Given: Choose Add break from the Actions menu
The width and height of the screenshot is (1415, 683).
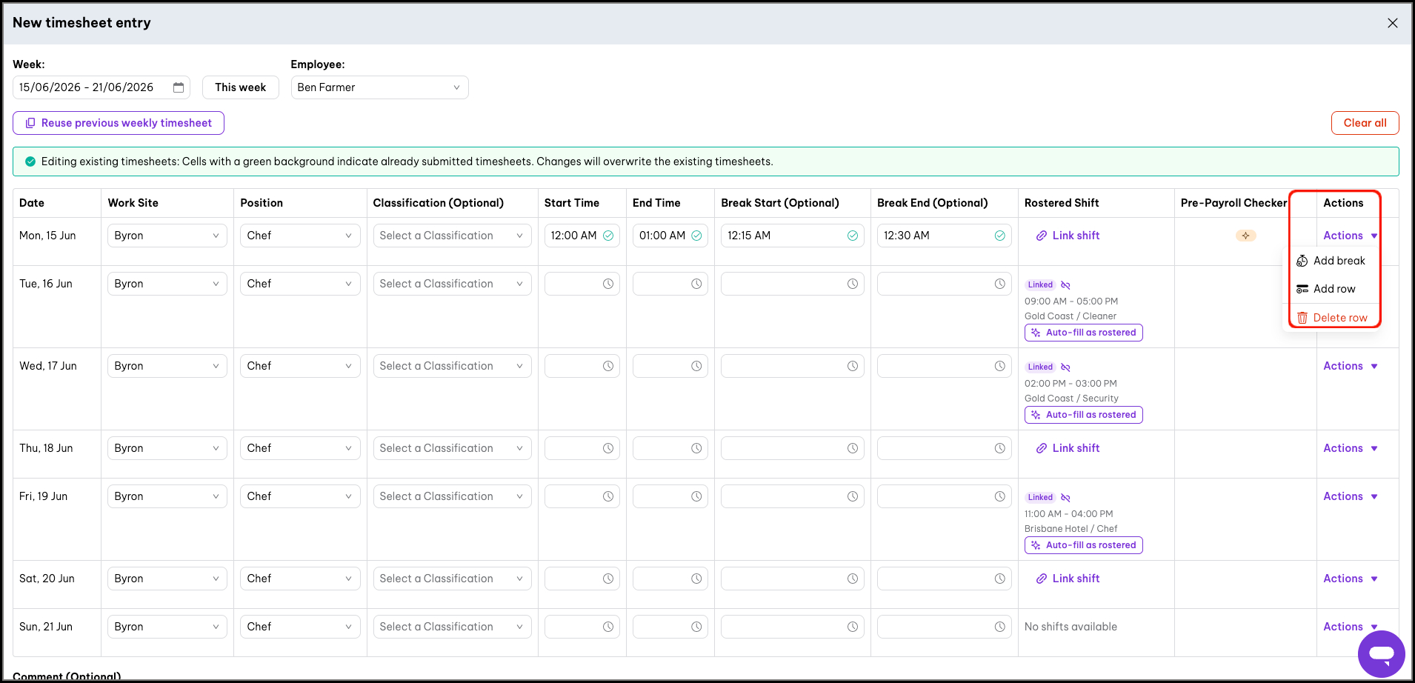Looking at the screenshot, I should click(x=1331, y=261).
